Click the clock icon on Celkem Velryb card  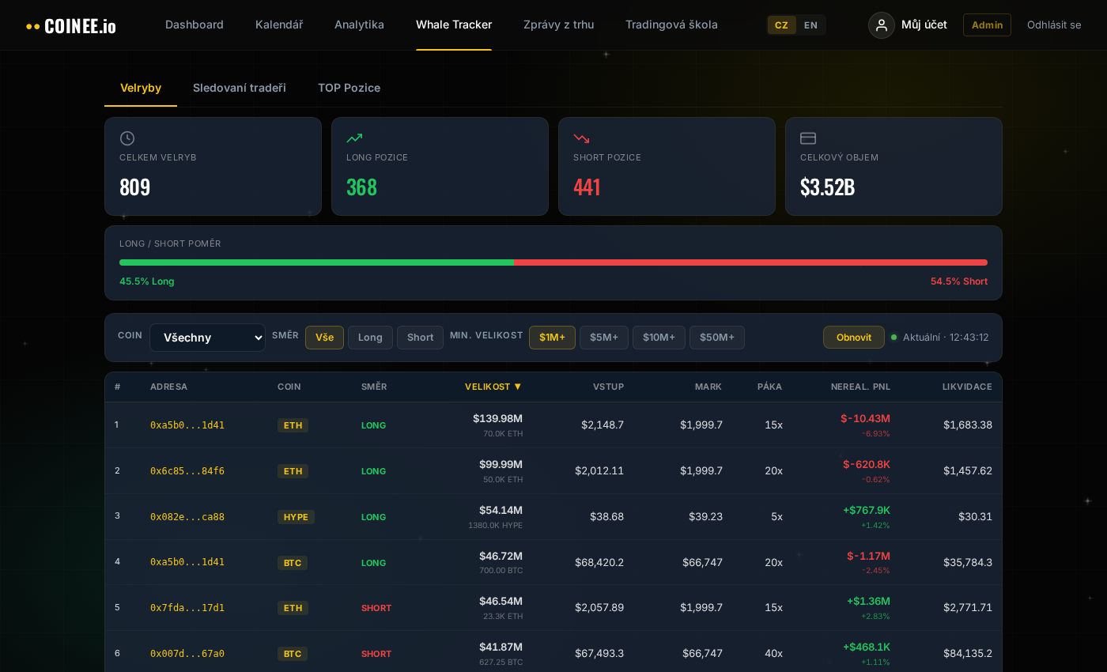click(127, 138)
